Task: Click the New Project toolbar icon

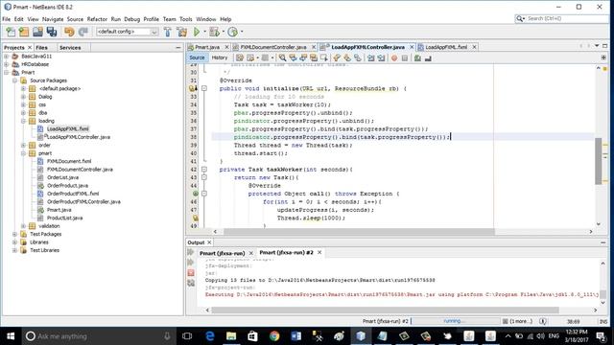Action: click(24, 32)
